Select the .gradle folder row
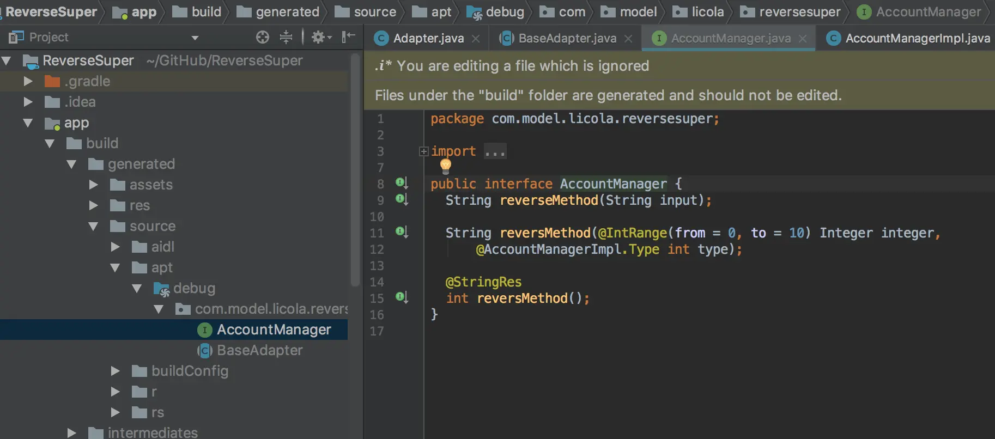Screen dimensions: 995x439 174,81
